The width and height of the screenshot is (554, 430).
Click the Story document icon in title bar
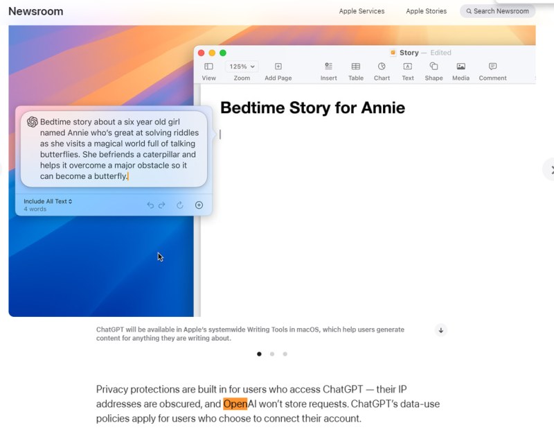(x=393, y=53)
